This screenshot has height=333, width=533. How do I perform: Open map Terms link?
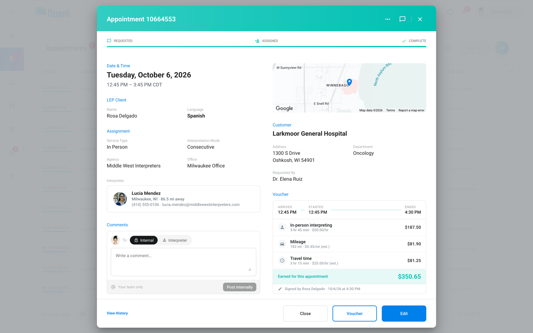(390, 110)
